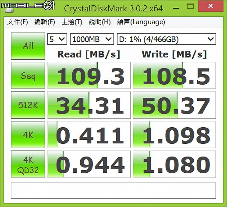
Task: Click the 4K read result 0.411
Action: (x=89, y=135)
